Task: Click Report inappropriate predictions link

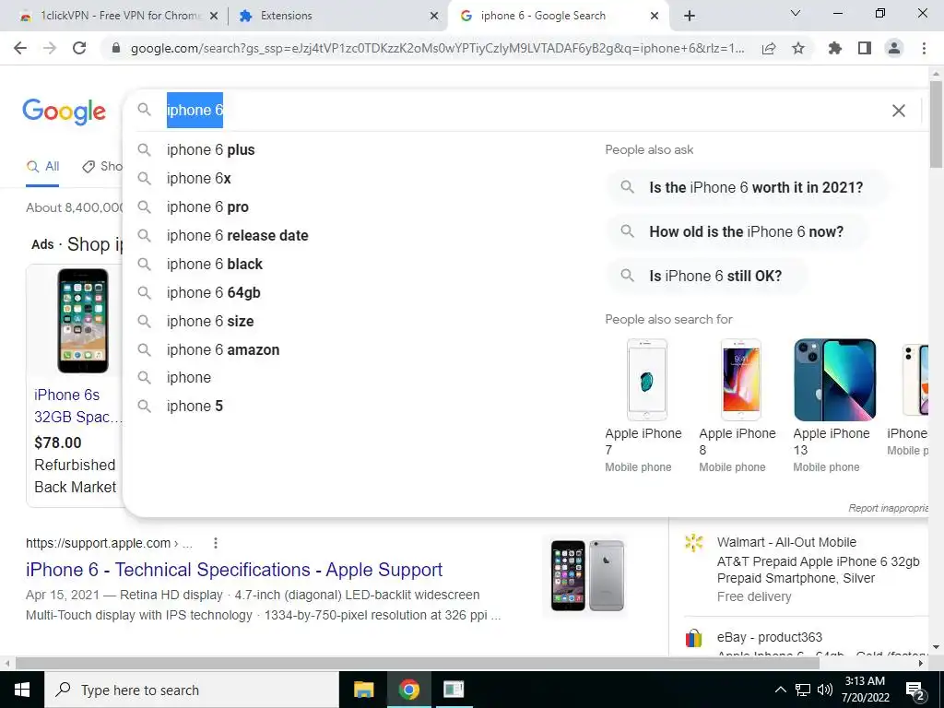Action: click(888, 508)
